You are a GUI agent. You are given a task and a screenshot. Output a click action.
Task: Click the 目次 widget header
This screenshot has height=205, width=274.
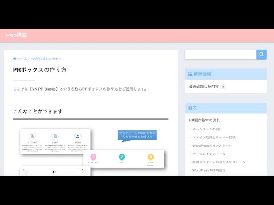(225, 108)
